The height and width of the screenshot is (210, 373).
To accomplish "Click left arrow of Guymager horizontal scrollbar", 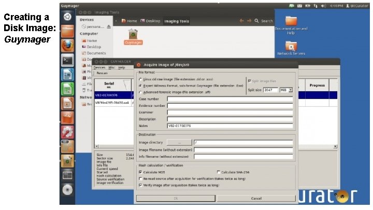I will (97, 146).
